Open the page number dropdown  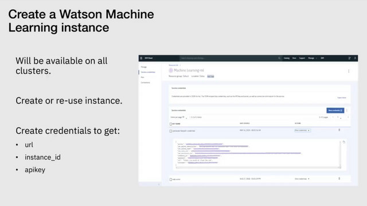point(339,117)
